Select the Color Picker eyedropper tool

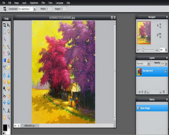pyautogui.click(x=4, y=110)
